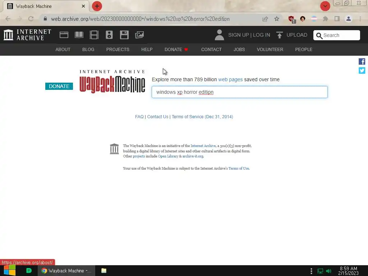
Task: Open the DONATE menu item with heart
Action: tap(176, 50)
